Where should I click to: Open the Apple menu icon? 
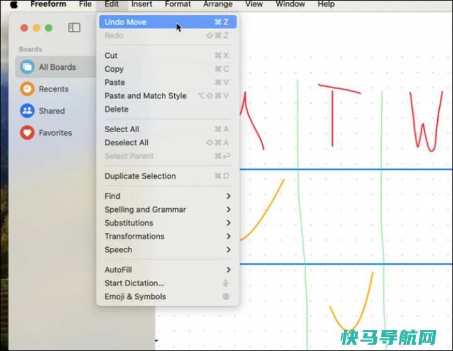[14, 4]
